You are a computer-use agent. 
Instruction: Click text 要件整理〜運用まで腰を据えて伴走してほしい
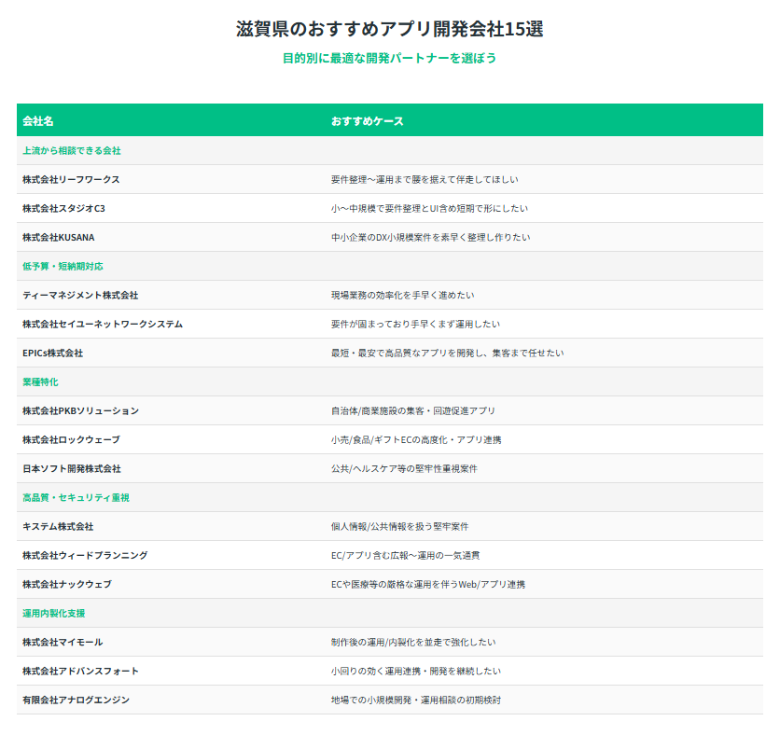[425, 179]
